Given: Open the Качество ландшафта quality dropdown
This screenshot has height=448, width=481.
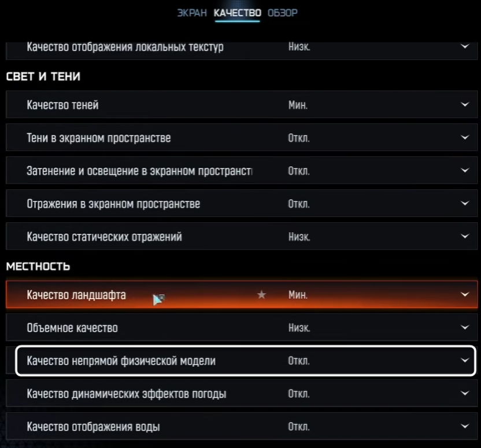Looking at the screenshot, I should tap(466, 294).
